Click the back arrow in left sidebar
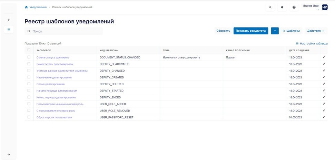This screenshot has width=335, height=160. [x=9, y=20]
